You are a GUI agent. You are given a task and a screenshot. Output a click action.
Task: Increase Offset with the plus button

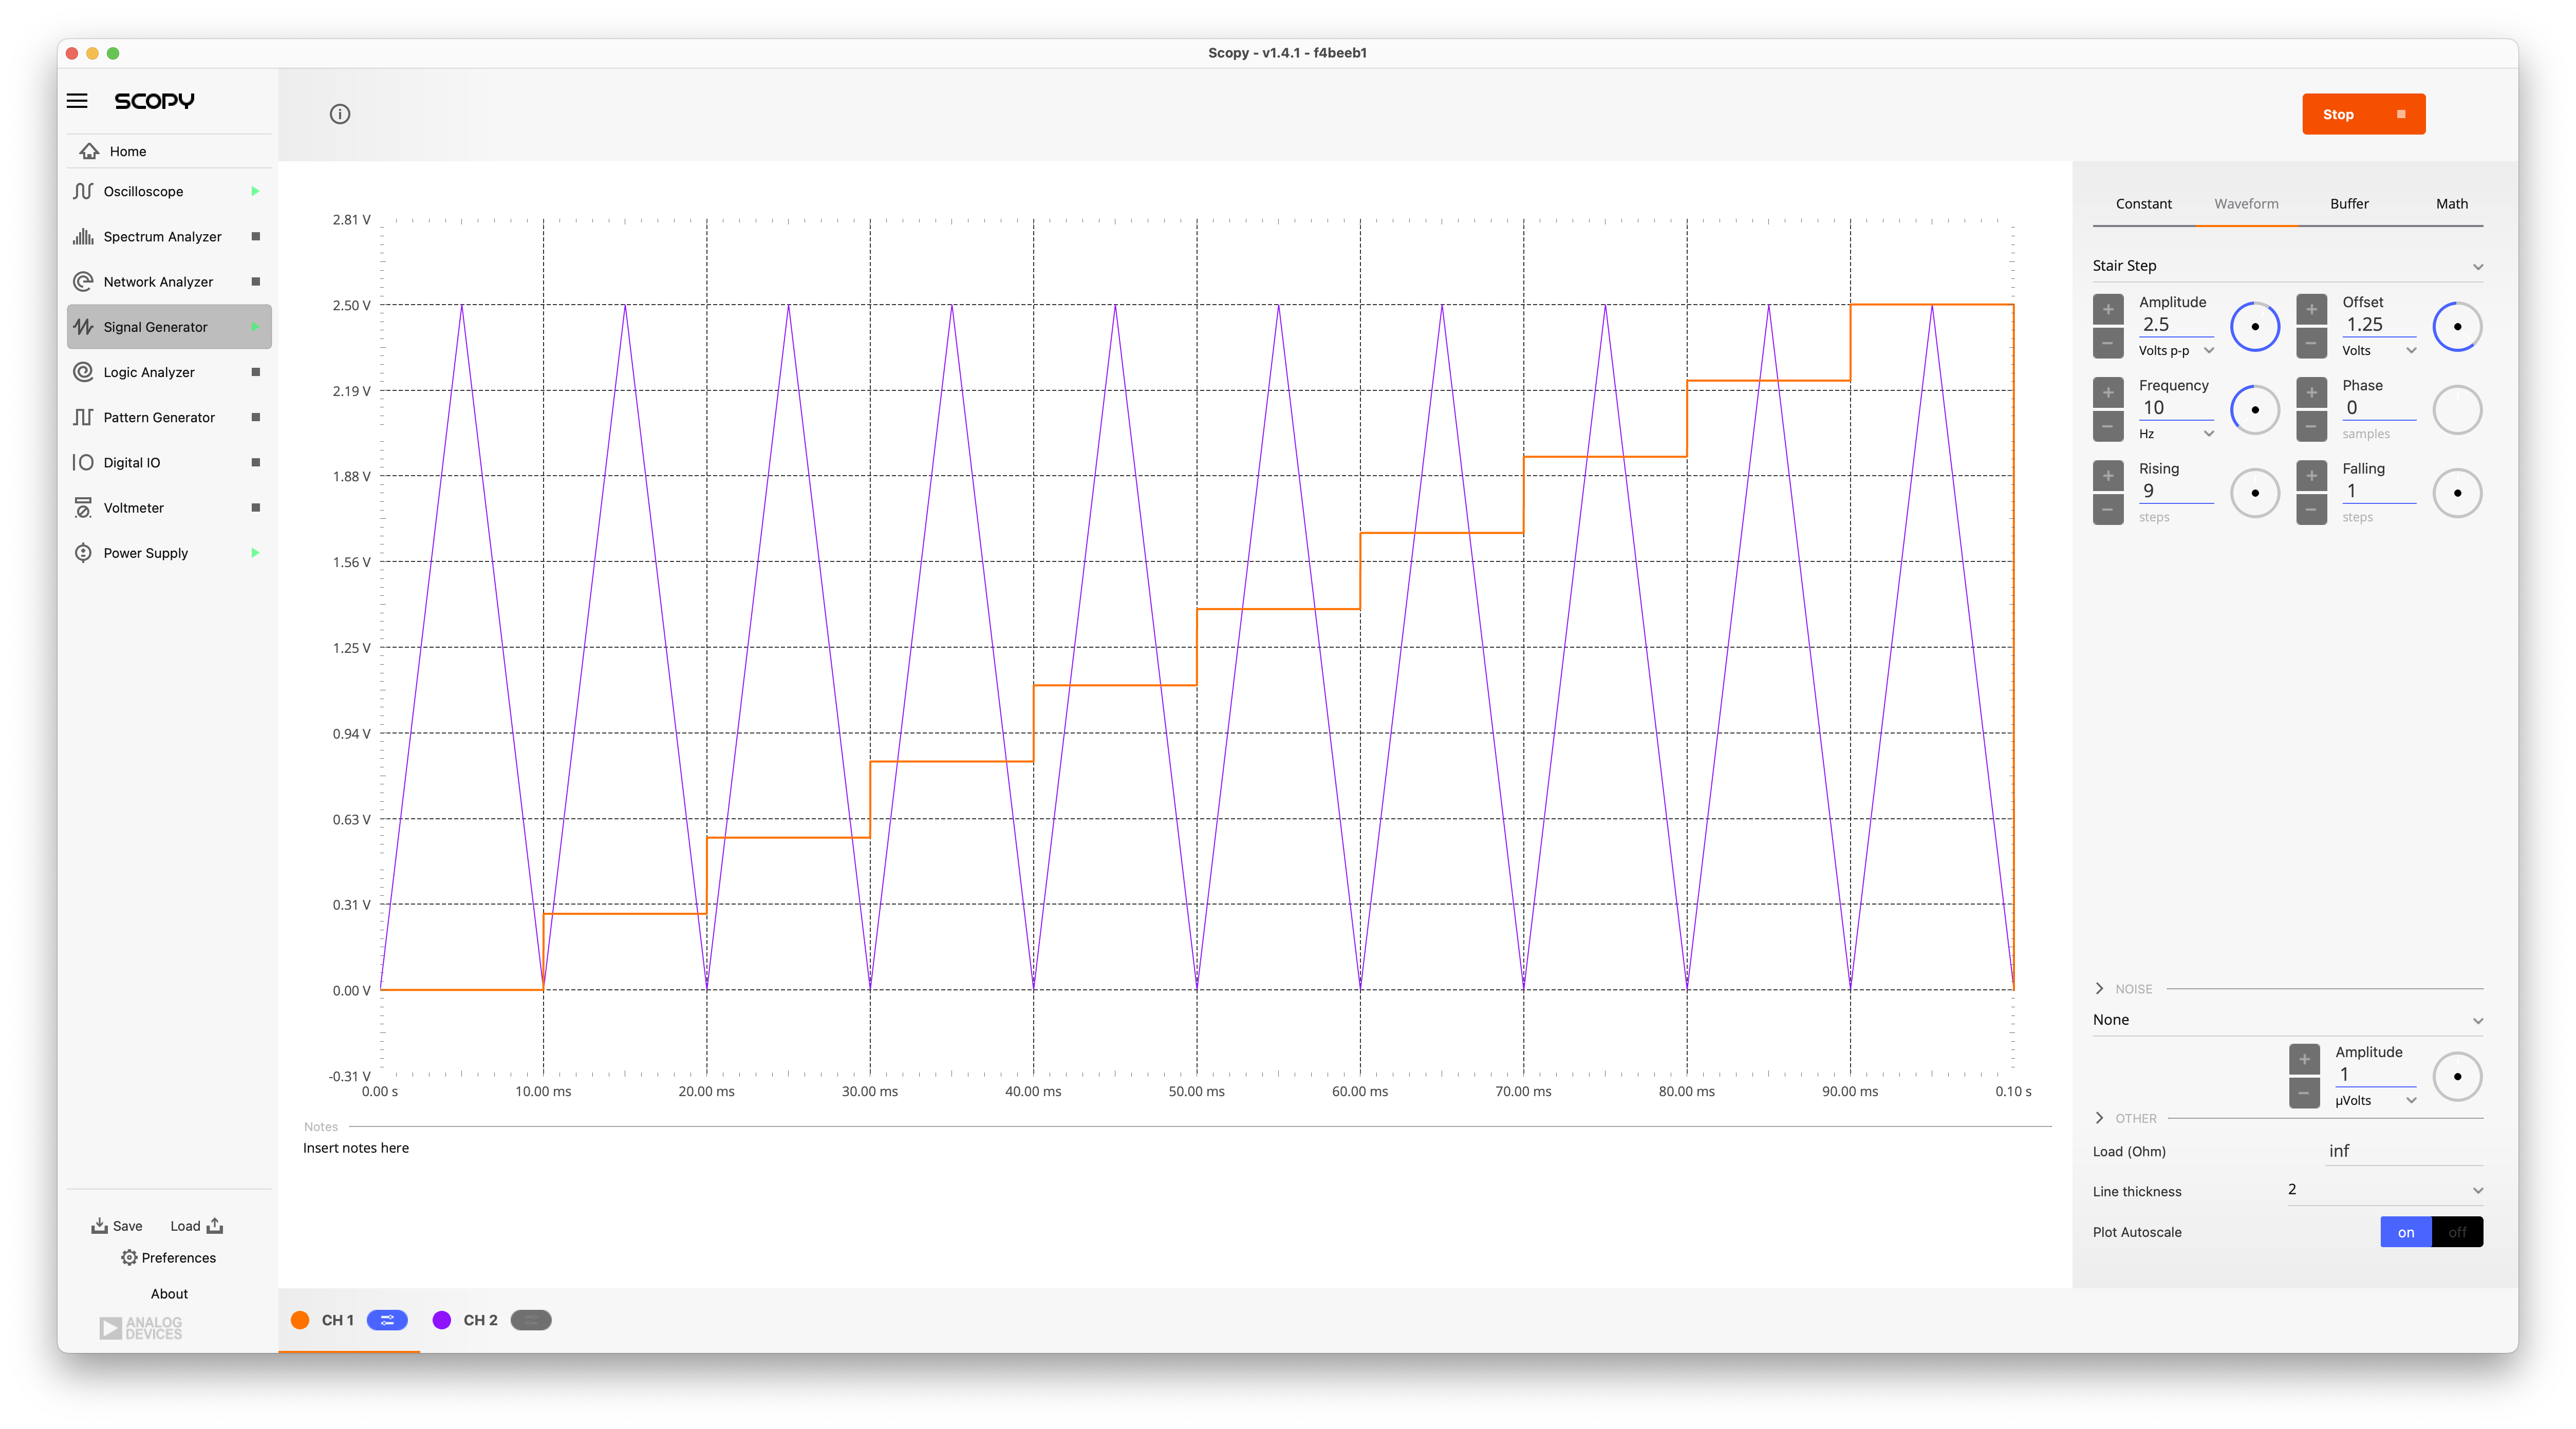coord(2311,309)
